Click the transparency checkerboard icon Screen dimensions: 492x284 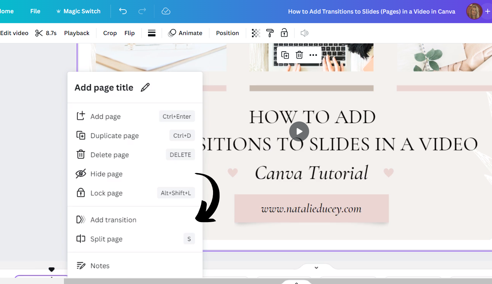256,33
